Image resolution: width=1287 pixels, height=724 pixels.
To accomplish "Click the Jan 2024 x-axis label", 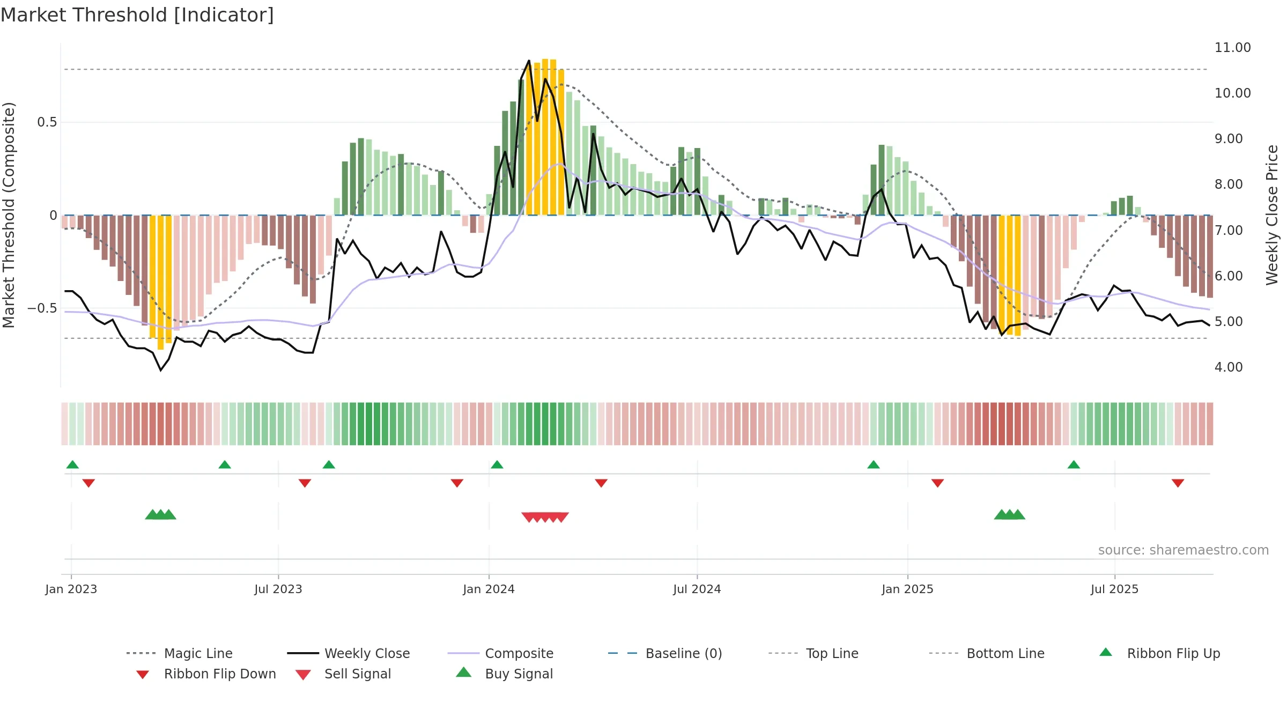I will [489, 589].
